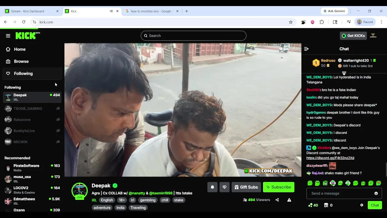
Task: Click the gambling tag
Action: coord(148,200)
